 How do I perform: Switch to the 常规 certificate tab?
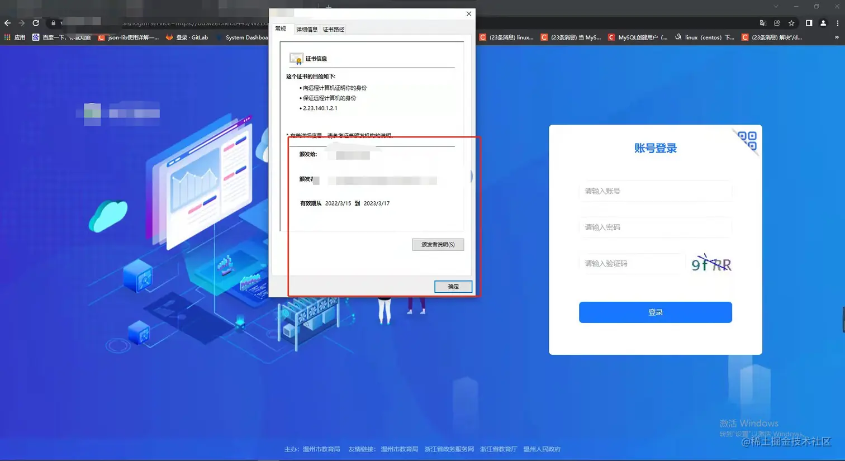pyautogui.click(x=281, y=28)
